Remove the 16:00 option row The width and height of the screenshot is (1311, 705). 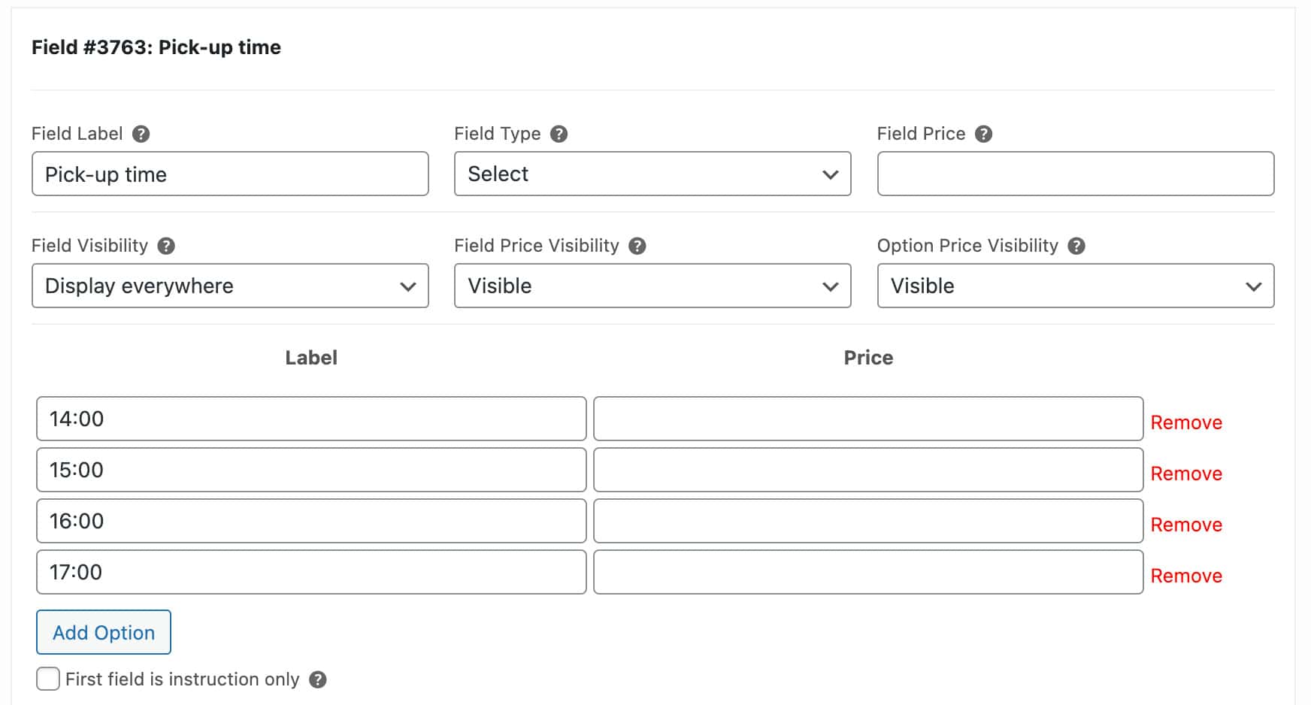pyautogui.click(x=1185, y=525)
